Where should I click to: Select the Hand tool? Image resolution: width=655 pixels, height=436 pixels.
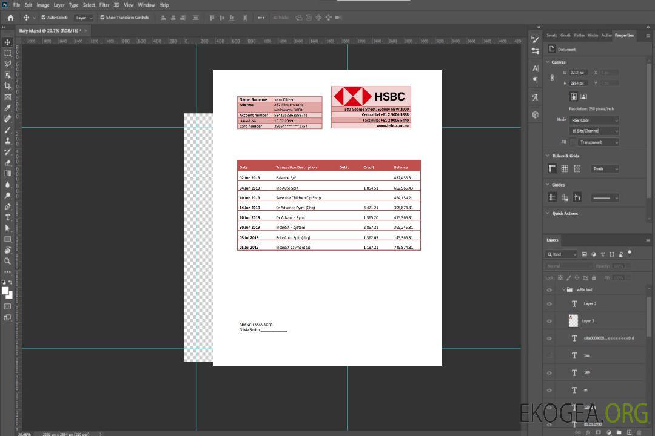pos(7,250)
